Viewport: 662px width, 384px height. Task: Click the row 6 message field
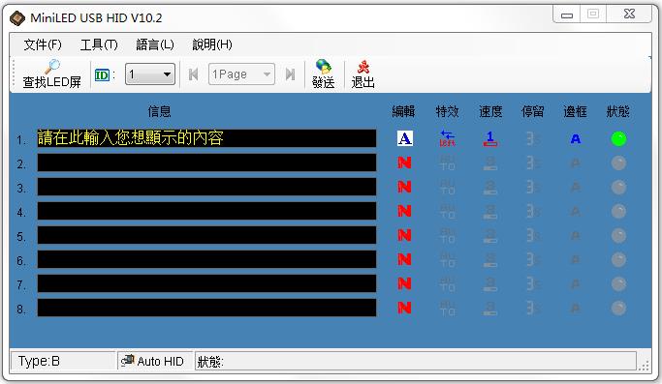click(206, 259)
